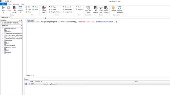Pin the Metadata panel
This screenshot has width=170, height=95.
tap(22, 20)
